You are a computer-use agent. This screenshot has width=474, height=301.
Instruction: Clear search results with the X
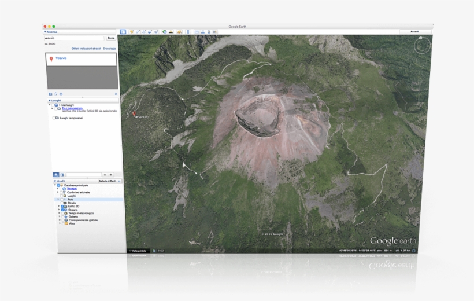[x=116, y=94]
